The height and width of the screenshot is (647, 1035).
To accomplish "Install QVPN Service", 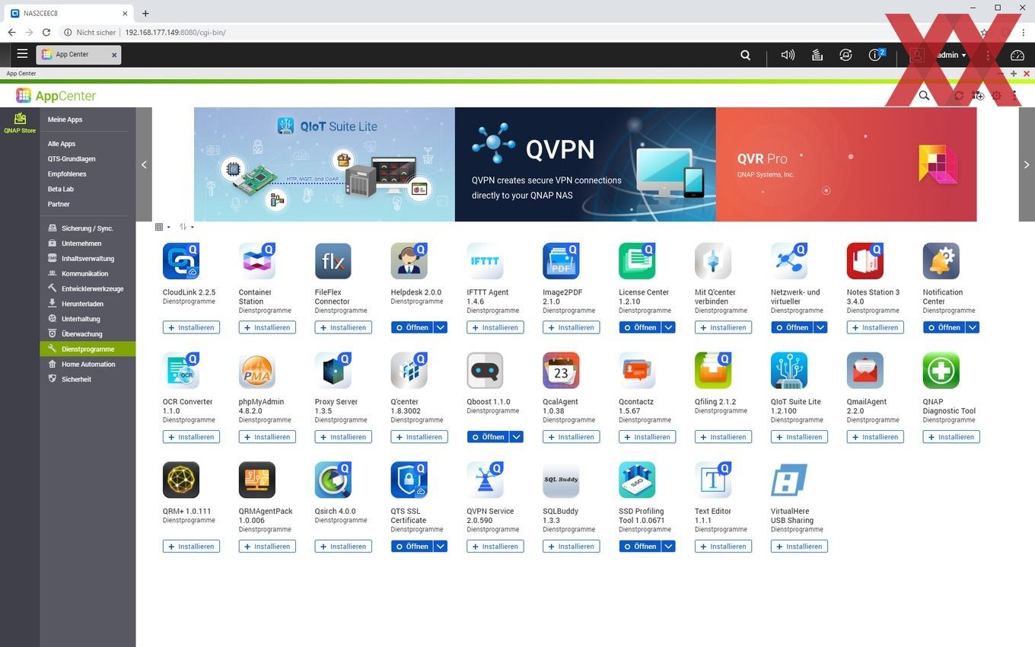I will pos(495,547).
